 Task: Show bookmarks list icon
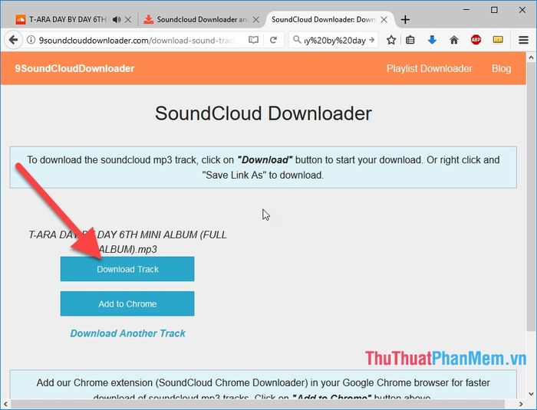[x=410, y=40]
